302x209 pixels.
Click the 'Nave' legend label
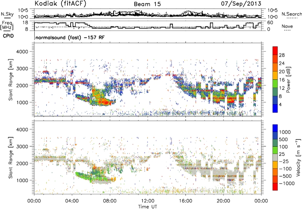(287, 26)
